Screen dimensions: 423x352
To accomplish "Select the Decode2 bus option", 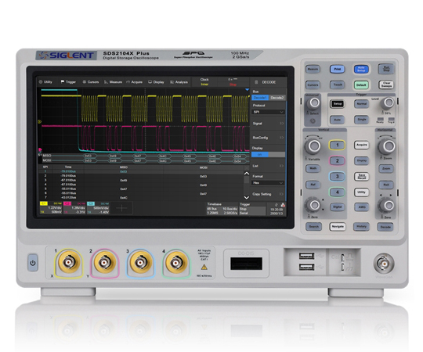I will pyautogui.click(x=277, y=98).
